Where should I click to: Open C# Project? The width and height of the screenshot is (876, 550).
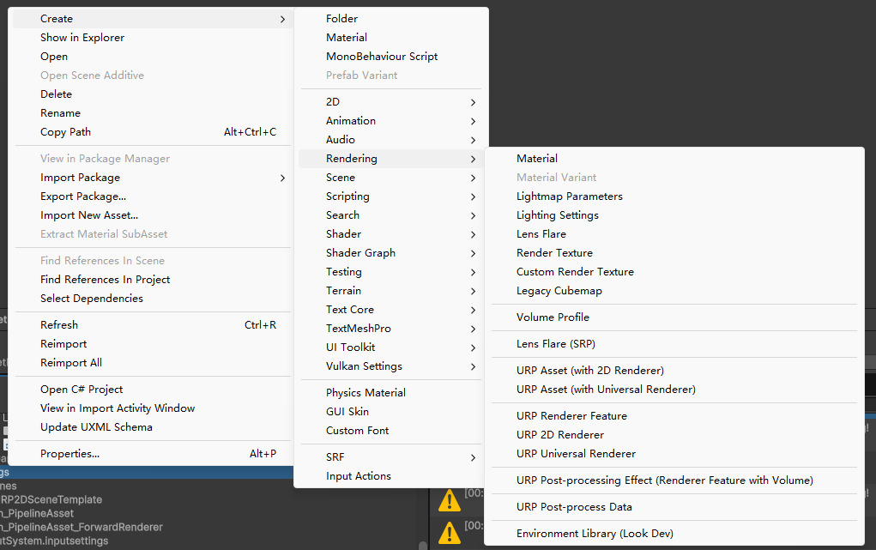point(152,389)
